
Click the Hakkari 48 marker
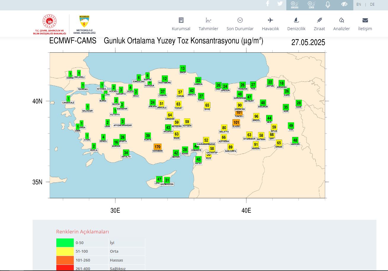(x=295, y=140)
